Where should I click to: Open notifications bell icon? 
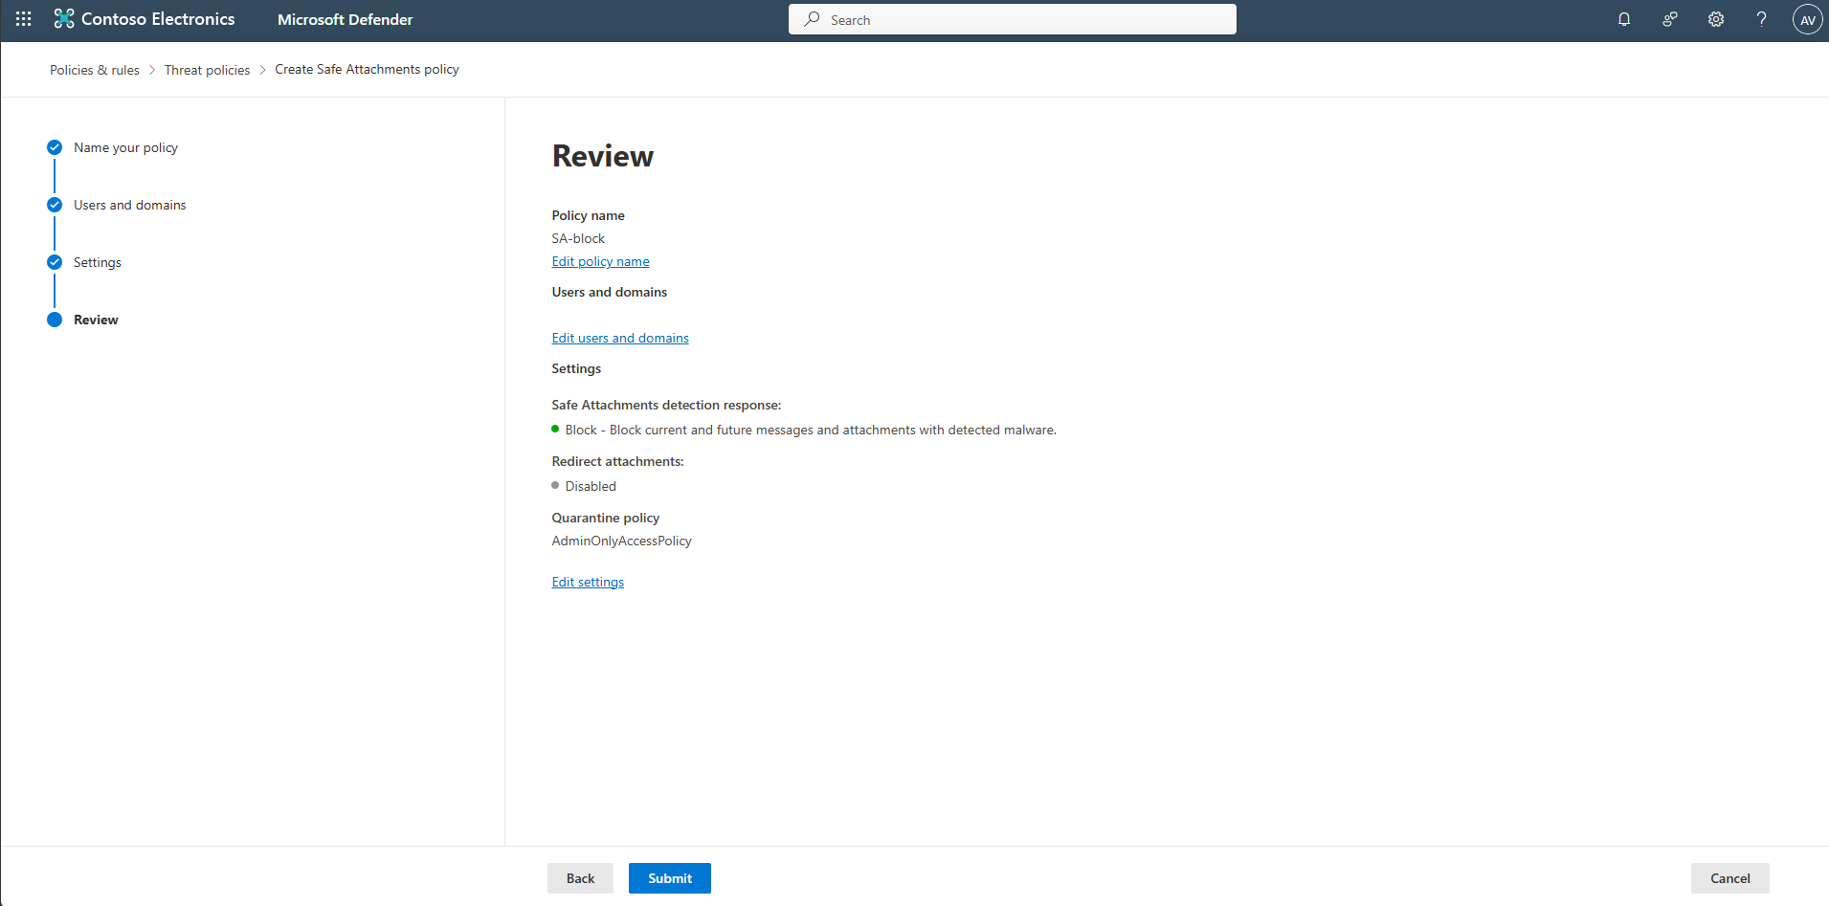1624,19
